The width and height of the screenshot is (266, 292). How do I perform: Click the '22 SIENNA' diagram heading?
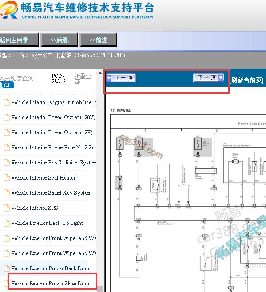click(120, 111)
